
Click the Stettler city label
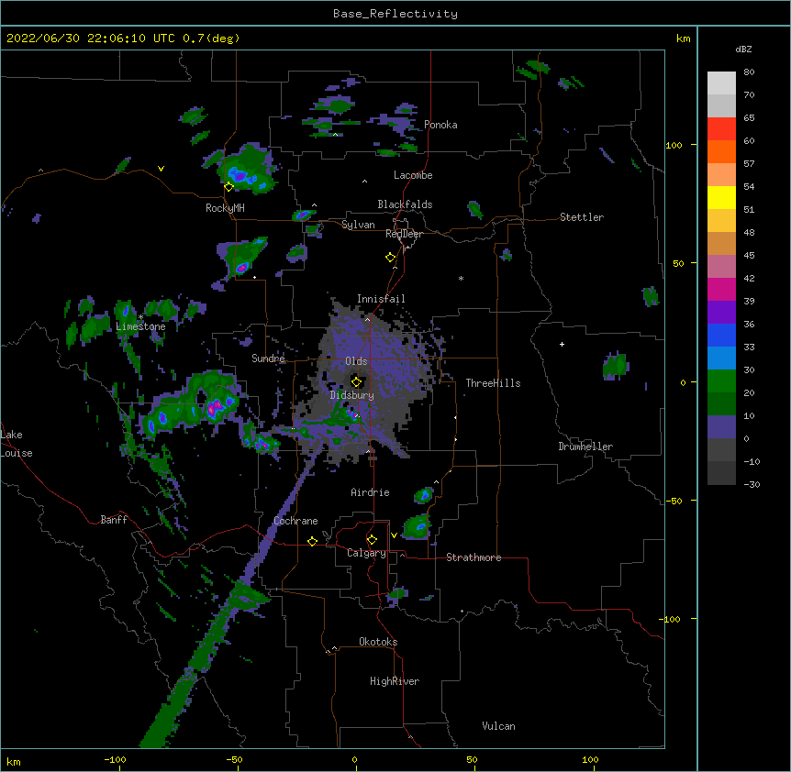pos(582,217)
